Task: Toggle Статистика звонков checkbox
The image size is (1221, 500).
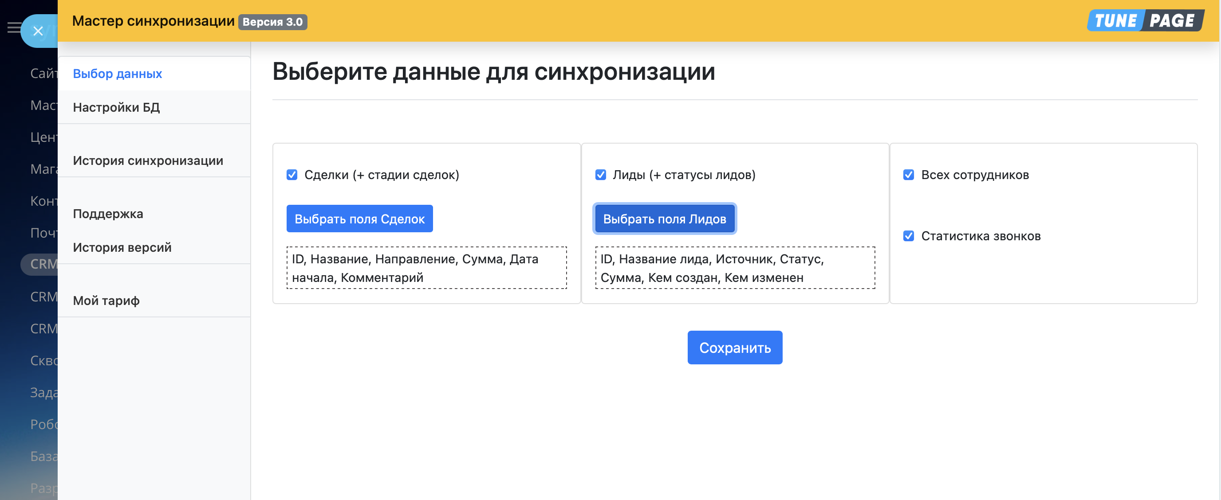Action: coord(908,236)
